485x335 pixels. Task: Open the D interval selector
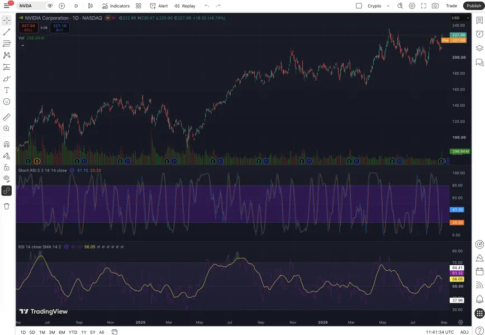(x=76, y=6)
